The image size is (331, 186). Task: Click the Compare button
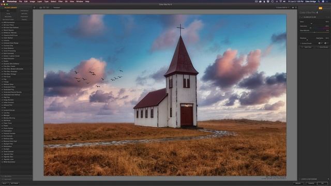point(56,8)
